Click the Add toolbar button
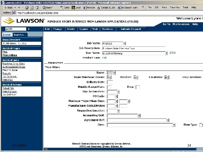 click(47, 29)
